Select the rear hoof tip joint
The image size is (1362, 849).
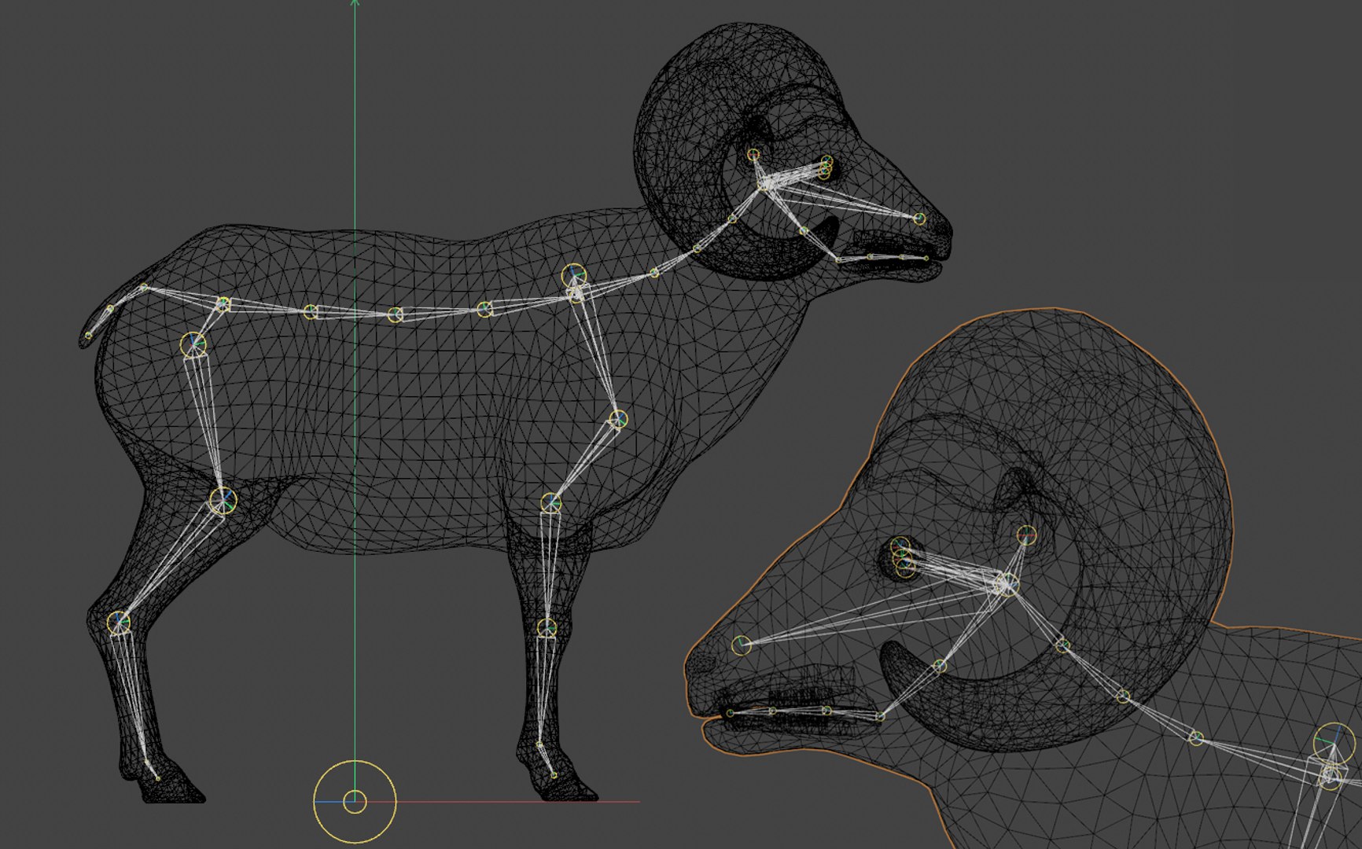pyautogui.click(x=157, y=778)
